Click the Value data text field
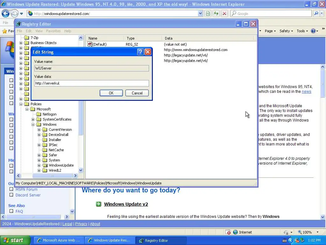Screen dimensions: 326x245 tap(91, 83)
